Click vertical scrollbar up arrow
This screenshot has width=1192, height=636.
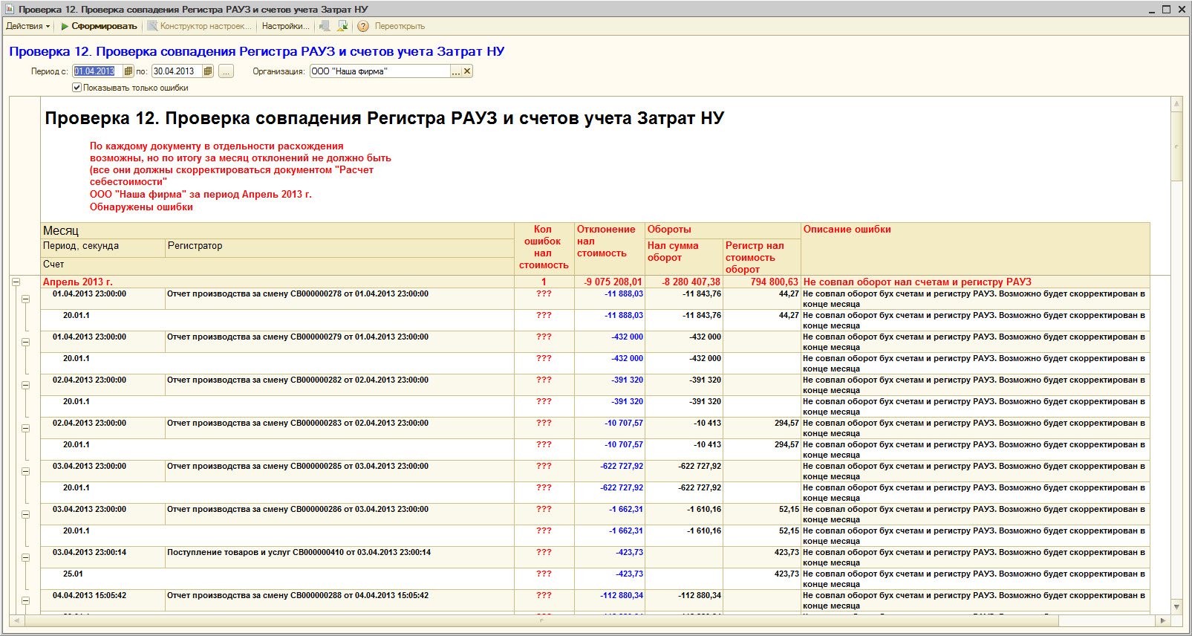[1176, 104]
